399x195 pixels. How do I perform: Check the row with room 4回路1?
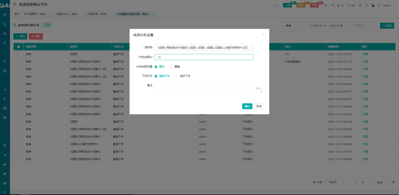pos(18,54)
